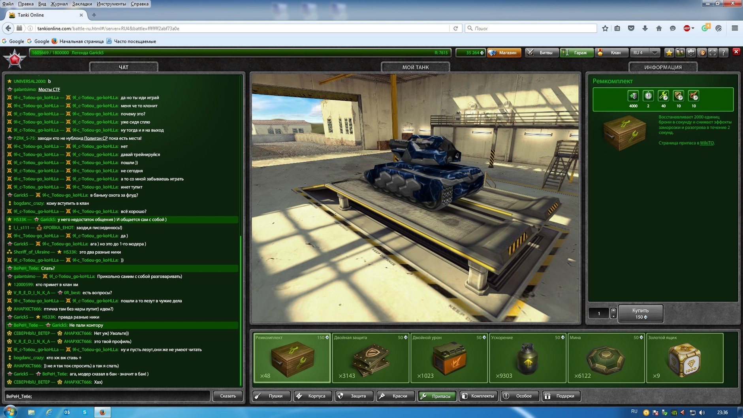Open the friends icon in game header

pyautogui.click(x=680, y=53)
